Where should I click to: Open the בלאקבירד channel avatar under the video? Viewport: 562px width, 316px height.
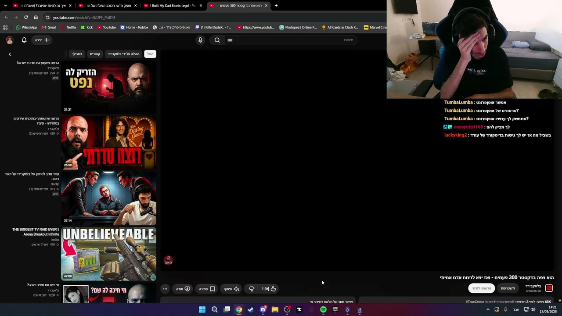pyautogui.click(x=549, y=288)
